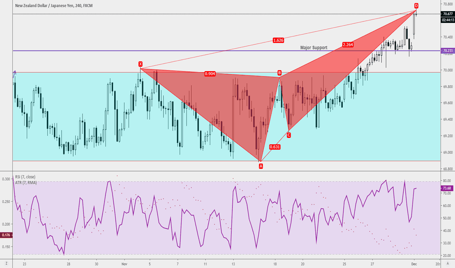
Task: Click the 2.264 ratio label
Action: point(348,44)
